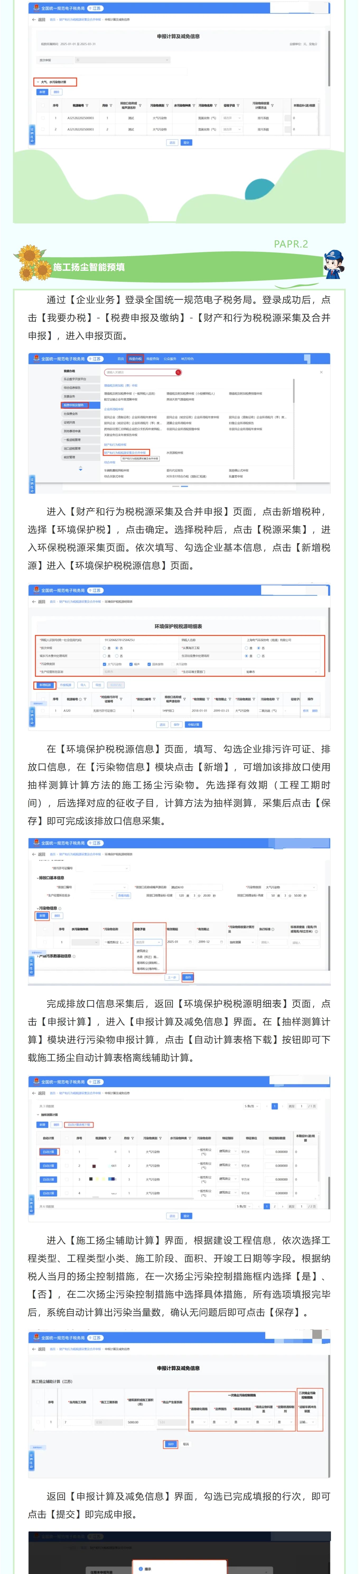Click the back arrow 返回 in the top 申报计算及减免信息 screenshot
The width and height of the screenshot is (360, 1574).
[39, 20]
